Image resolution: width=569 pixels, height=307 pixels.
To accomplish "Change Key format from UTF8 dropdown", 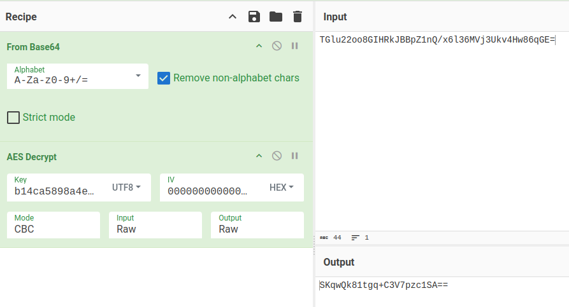I will (x=127, y=188).
